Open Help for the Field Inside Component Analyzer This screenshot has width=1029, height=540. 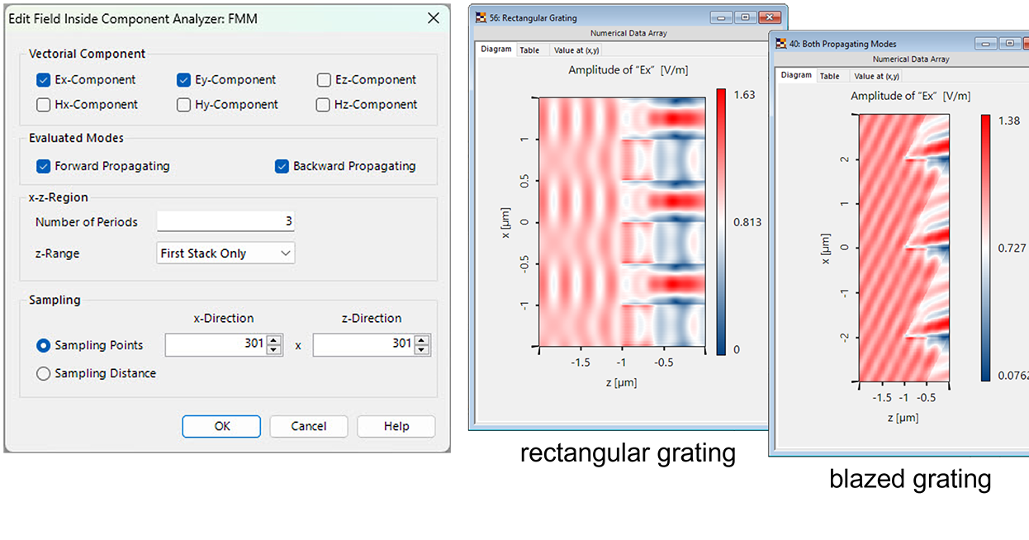tap(396, 426)
